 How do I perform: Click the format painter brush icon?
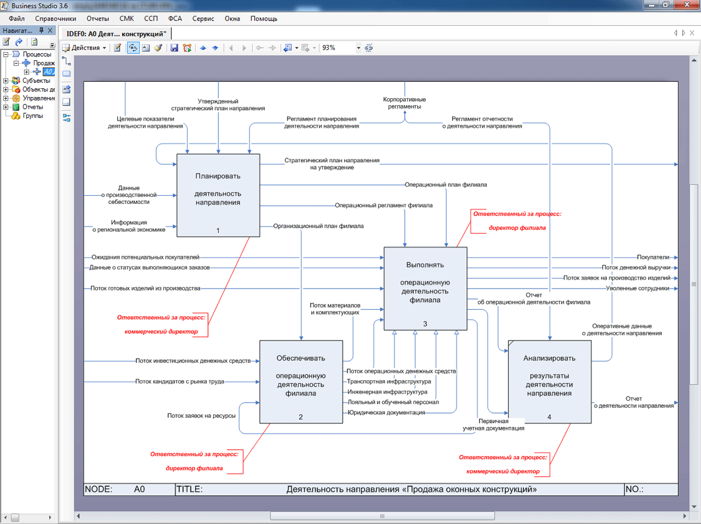click(x=158, y=48)
